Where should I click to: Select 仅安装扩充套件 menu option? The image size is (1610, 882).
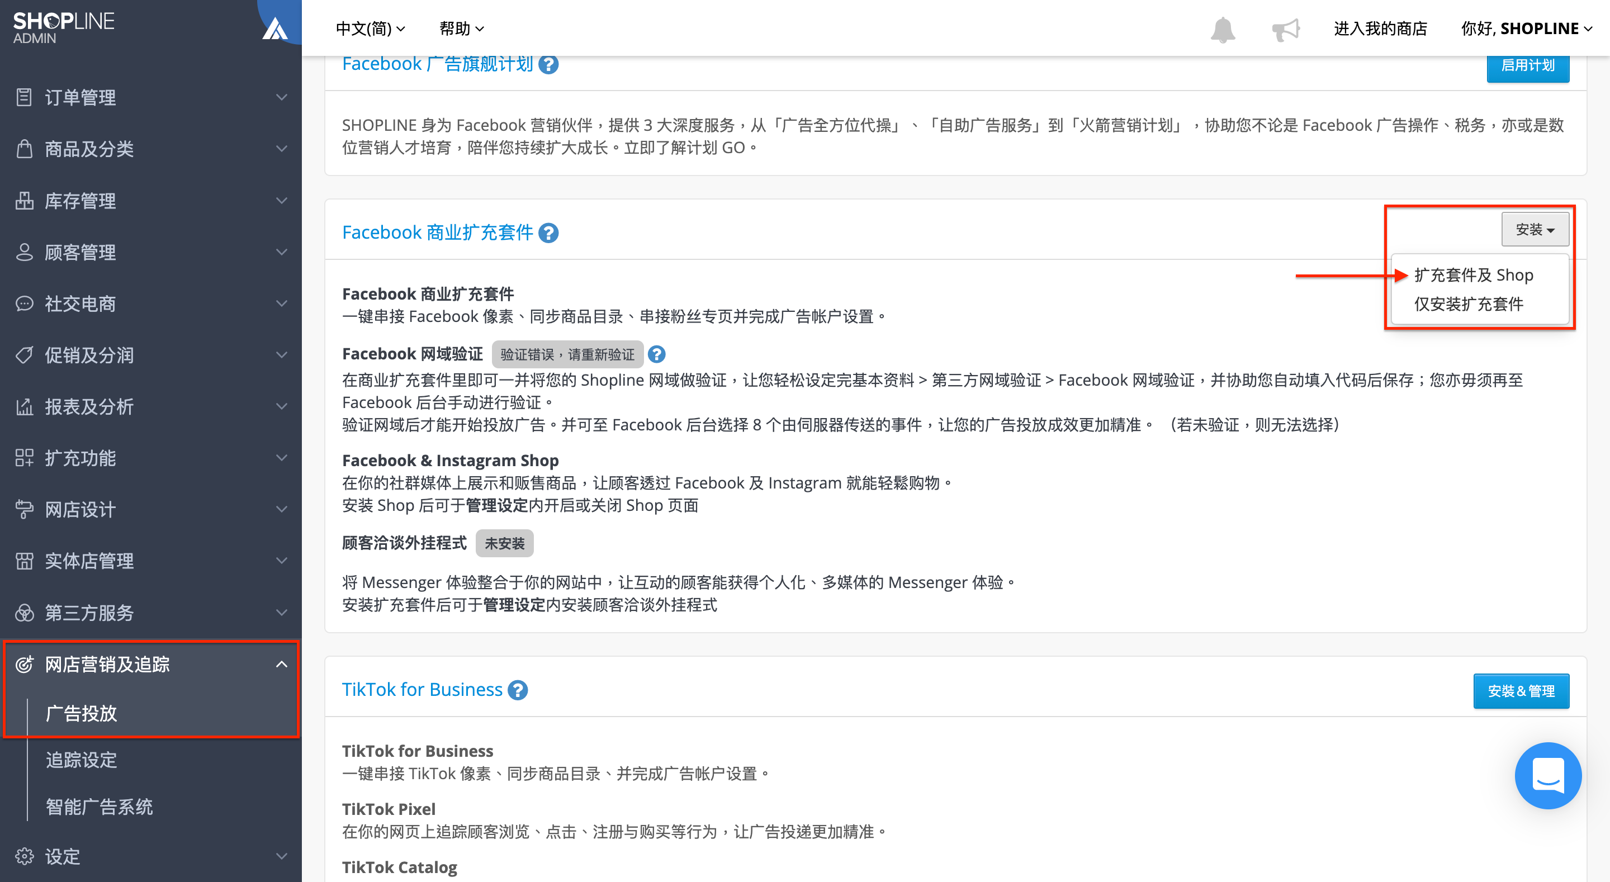tap(1468, 305)
